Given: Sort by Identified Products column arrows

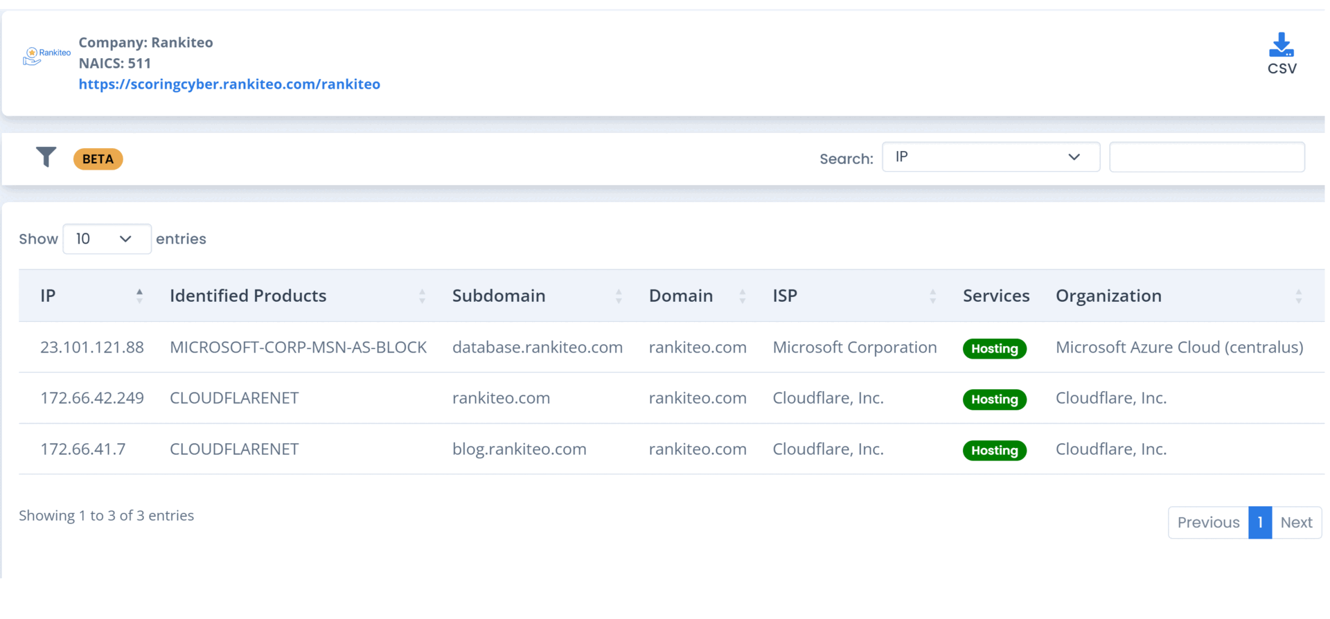Looking at the screenshot, I should pyautogui.click(x=422, y=296).
